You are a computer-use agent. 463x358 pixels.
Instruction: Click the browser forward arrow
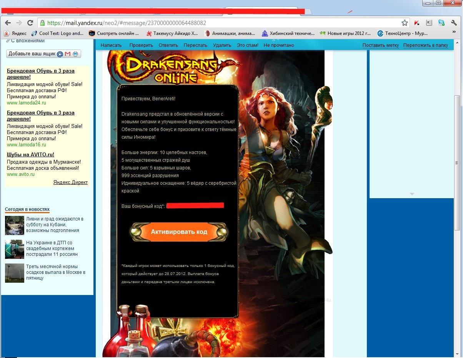pos(19,23)
